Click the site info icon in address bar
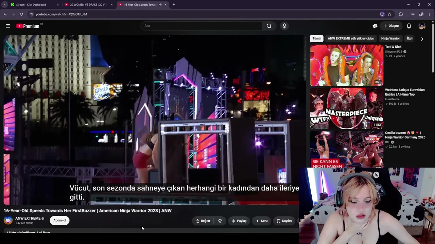This screenshot has width=435, height=244. [x=31, y=14]
